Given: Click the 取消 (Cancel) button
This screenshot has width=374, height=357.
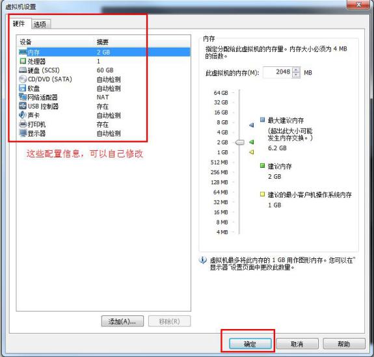Looking at the screenshot, I should [297, 344].
